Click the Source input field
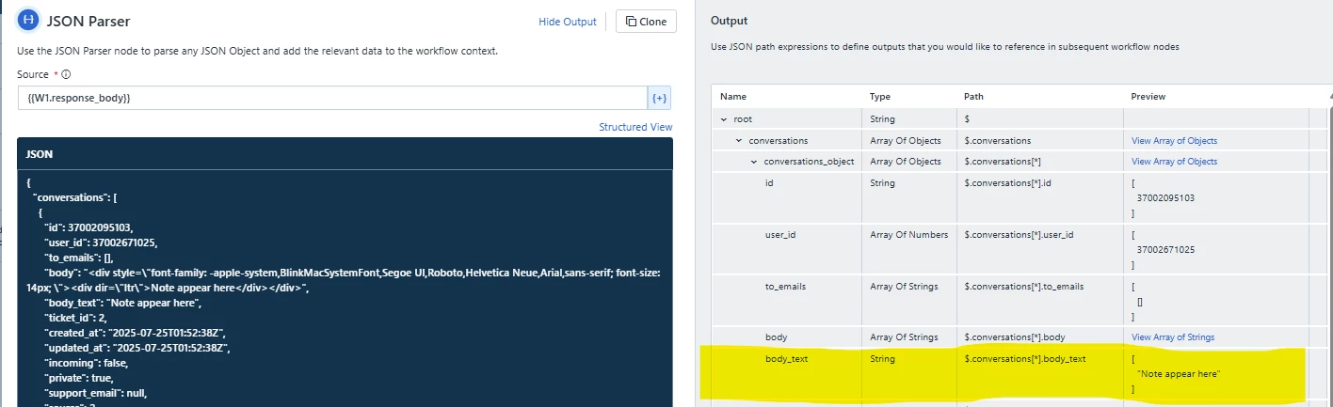 point(332,98)
